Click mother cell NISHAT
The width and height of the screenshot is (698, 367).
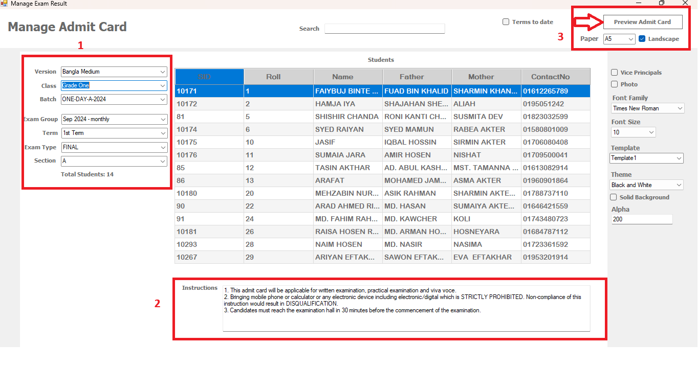pyautogui.click(x=486, y=155)
